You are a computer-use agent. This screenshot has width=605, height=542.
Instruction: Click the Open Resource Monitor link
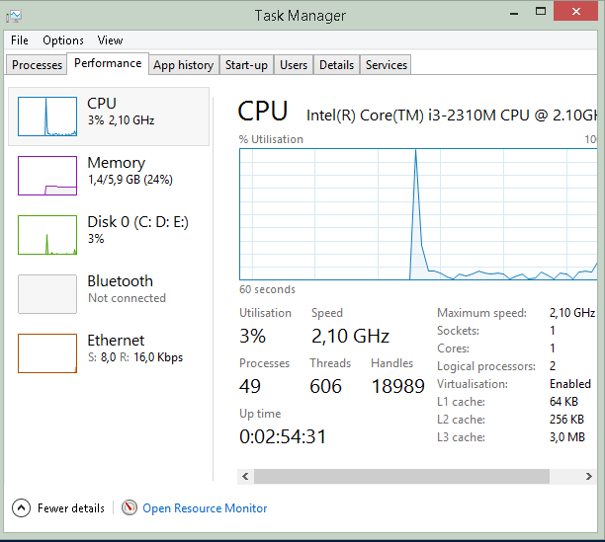coord(205,508)
